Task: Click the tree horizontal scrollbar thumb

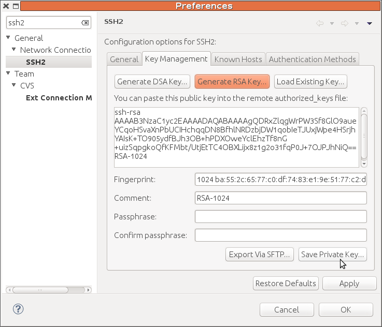Action: coord(40,290)
